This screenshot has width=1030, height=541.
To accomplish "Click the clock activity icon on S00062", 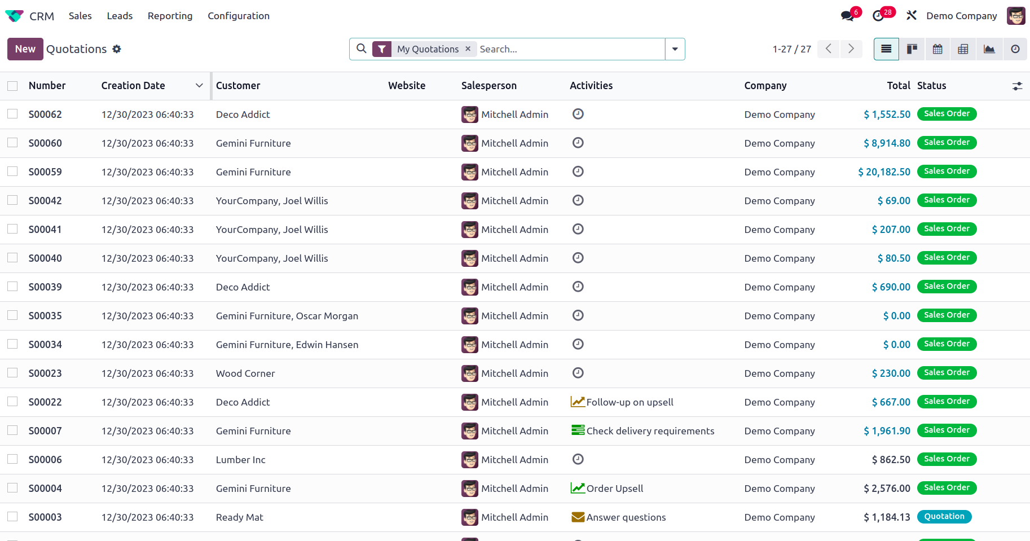I will [x=578, y=114].
